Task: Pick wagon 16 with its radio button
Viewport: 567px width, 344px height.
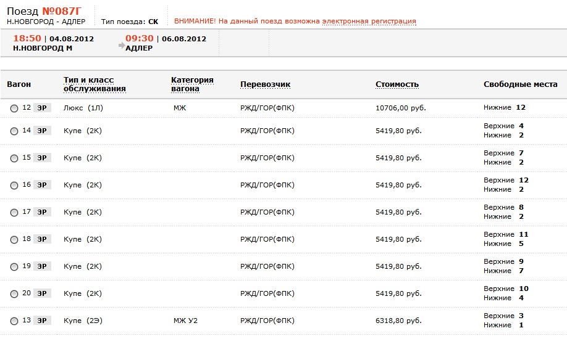Action: pos(14,186)
